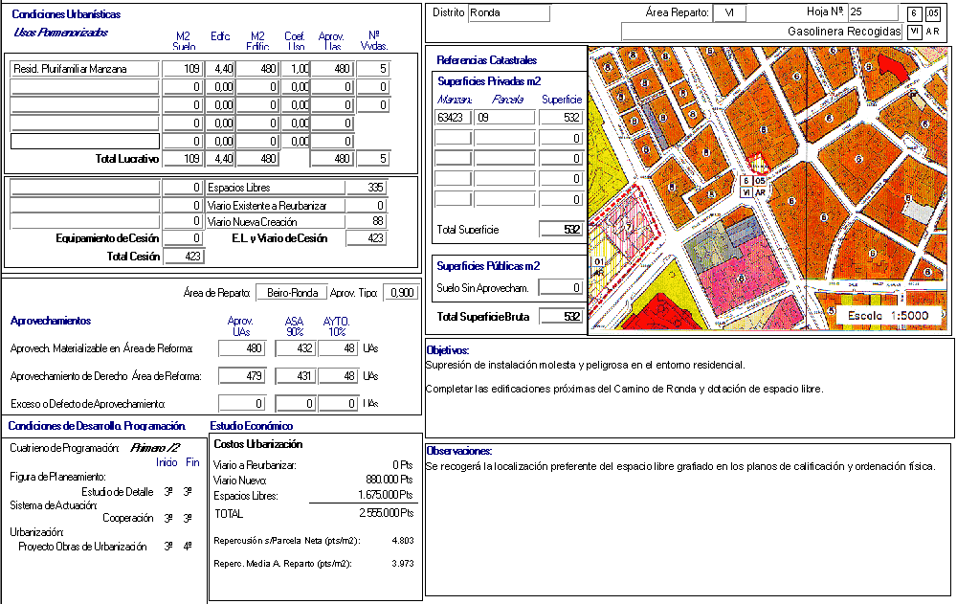This screenshot has width=957, height=604.
Task: Click the Beiro-Ronda Área de Reparto field
Action: (x=290, y=293)
